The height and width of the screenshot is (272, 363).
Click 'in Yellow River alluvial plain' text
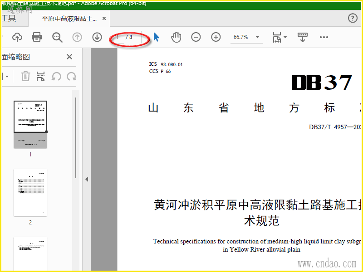[x=262, y=250]
